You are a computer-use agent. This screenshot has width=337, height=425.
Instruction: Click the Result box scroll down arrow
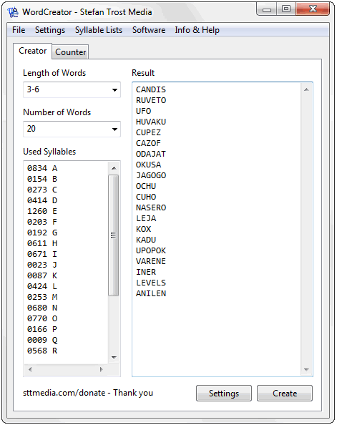(x=306, y=370)
